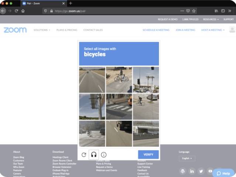Click the address bar URL field
This screenshot has width=236, height=177.
pyautogui.click(x=111, y=11)
